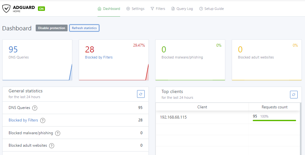Open the Setup Guide tab
The width and height of the screenshot is (305, 155).
(211, 9)
